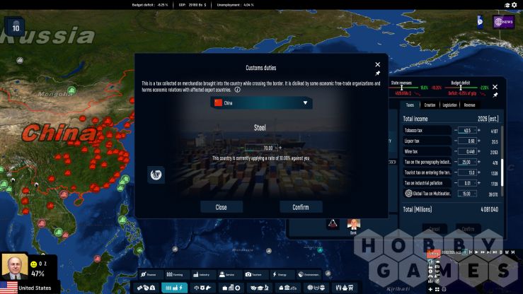523x294 pixels.
Task: Click the Steel duty rate input field
Action: pos(261,148)
